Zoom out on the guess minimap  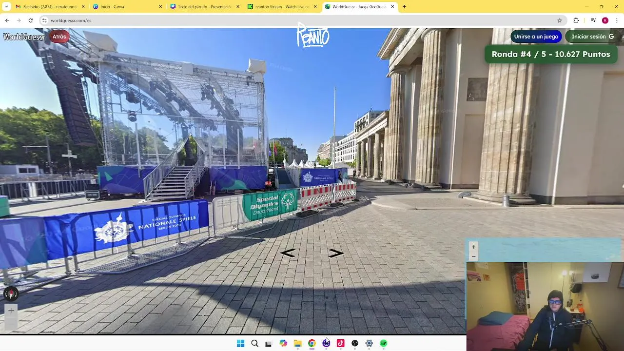point(473,256)
